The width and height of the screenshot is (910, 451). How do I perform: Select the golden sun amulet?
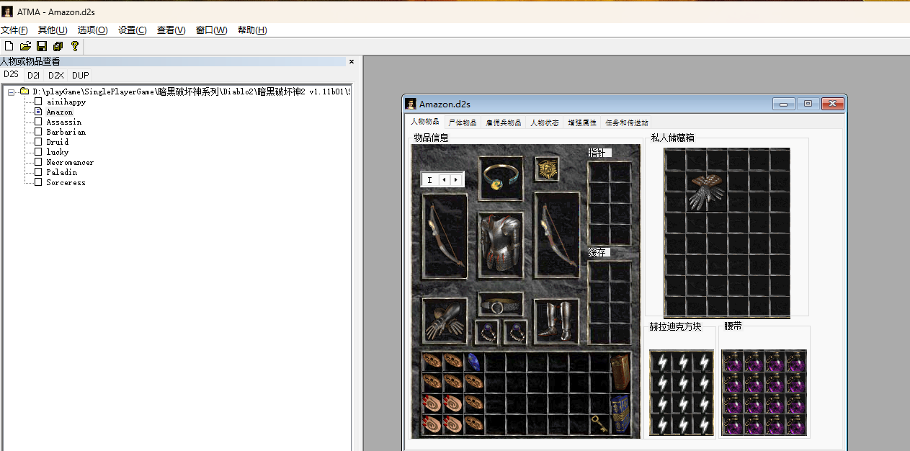pos(547,169)
